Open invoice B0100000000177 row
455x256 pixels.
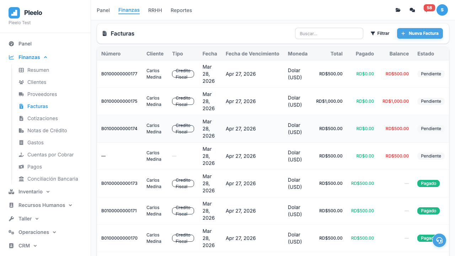(x=119, y=74)
